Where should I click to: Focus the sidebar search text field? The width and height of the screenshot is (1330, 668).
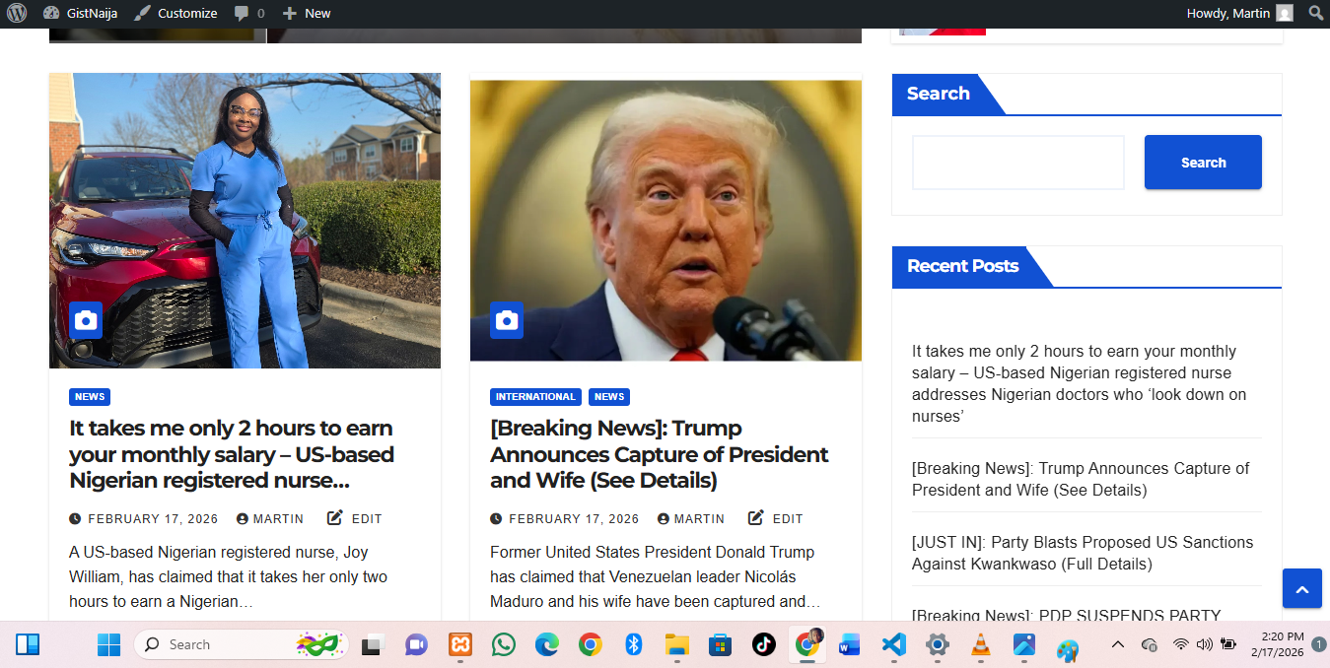coord(1017,163)
